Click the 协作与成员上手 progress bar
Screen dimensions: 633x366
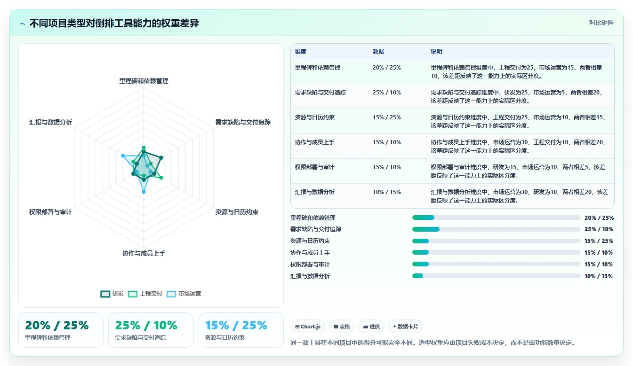click(x=497, y=252)
